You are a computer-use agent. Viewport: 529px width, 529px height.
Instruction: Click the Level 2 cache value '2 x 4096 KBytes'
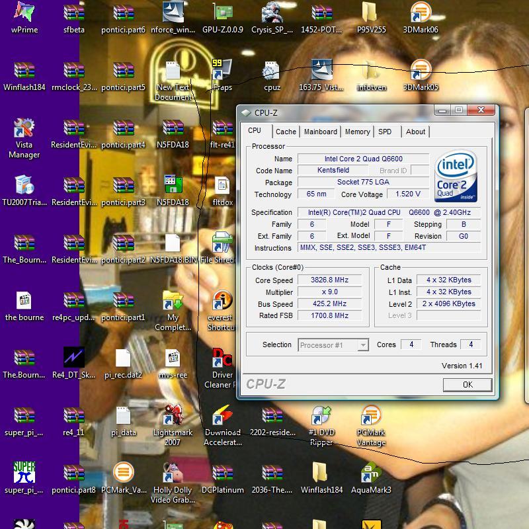449,304
